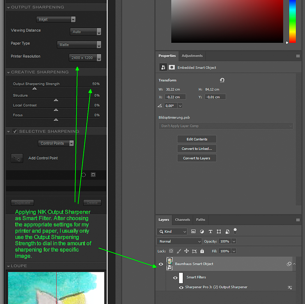
Task: Adjust the Output Sharpening Strength slider handle
Action: (35, 89)
